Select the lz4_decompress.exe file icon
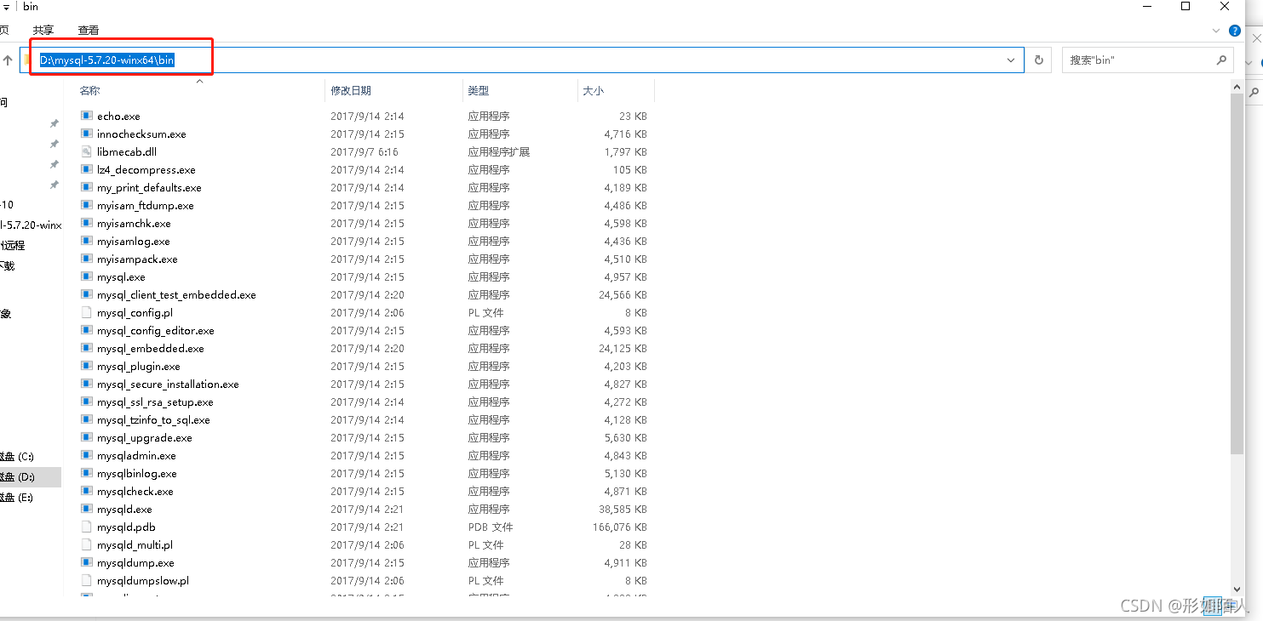1263x621 pixels. (x=86, y=169)
